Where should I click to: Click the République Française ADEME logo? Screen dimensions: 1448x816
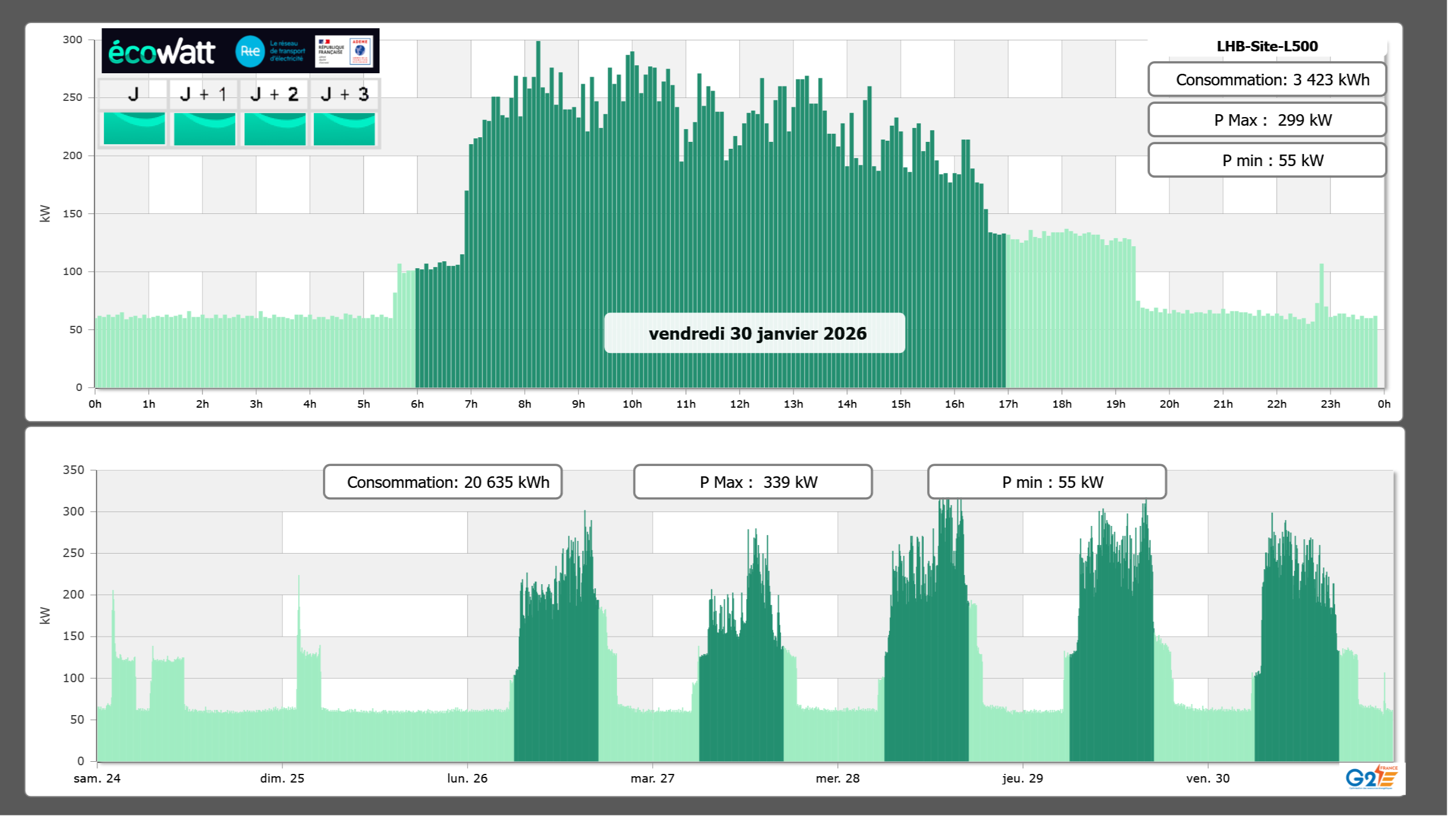click(x=344, y=51)
